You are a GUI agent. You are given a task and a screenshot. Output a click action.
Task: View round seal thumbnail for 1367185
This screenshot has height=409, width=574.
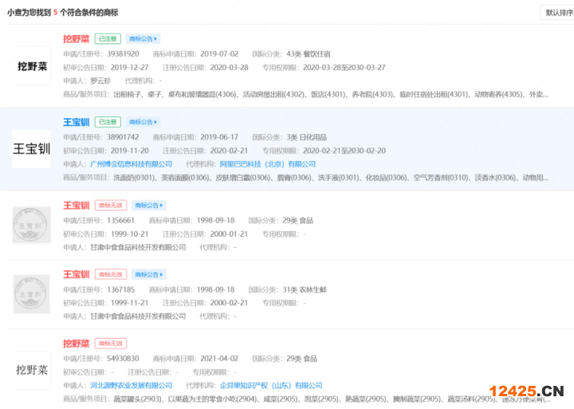[x=31, y=294]
